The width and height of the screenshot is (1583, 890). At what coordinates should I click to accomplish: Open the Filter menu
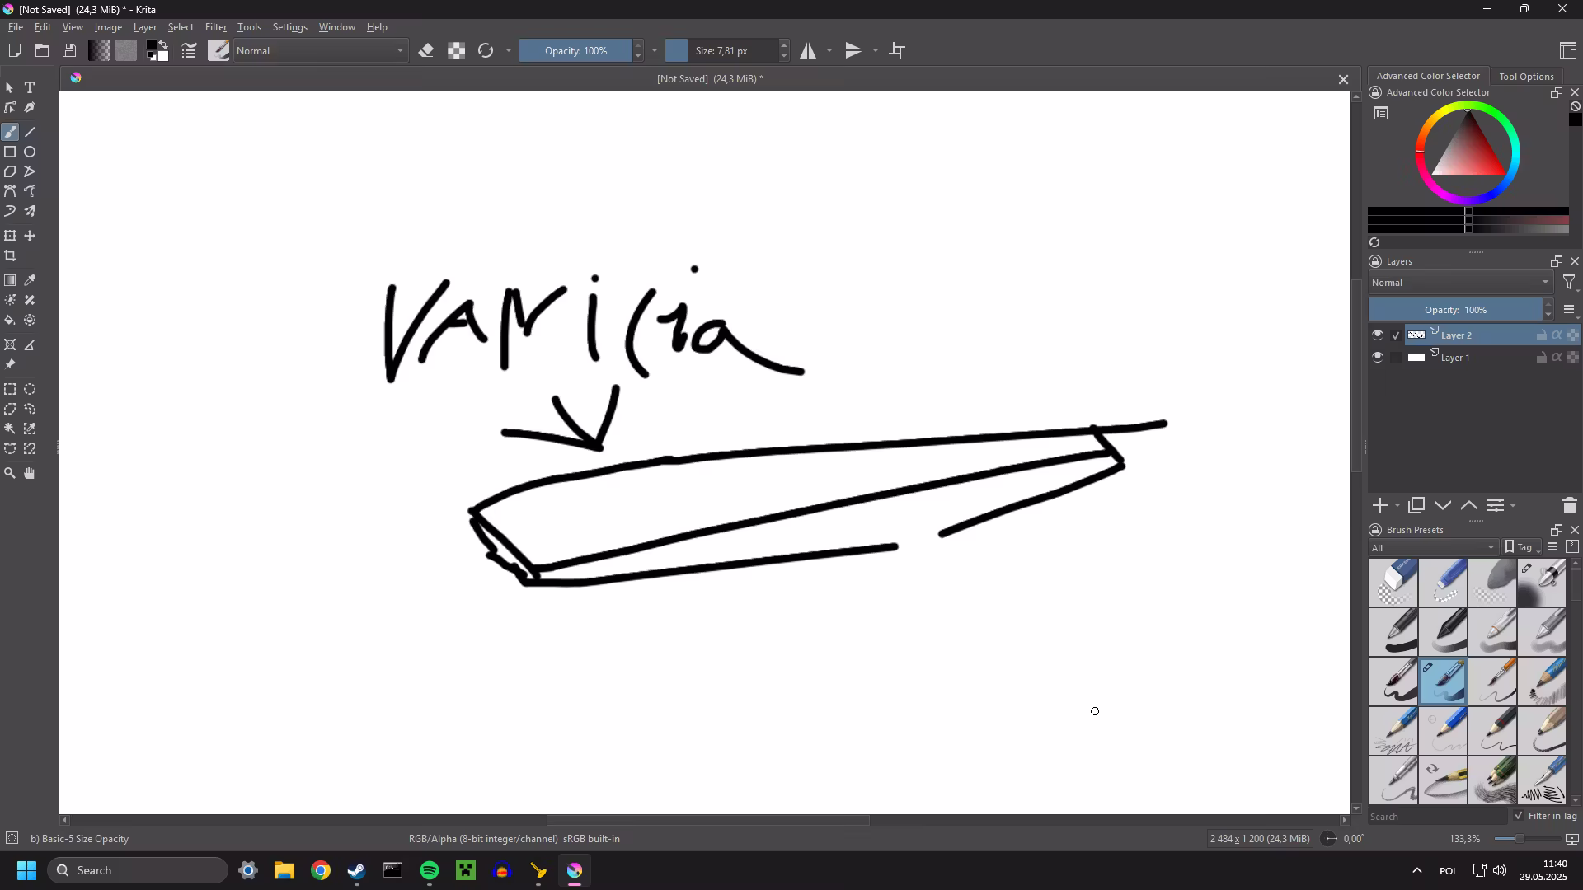[215, 26]
